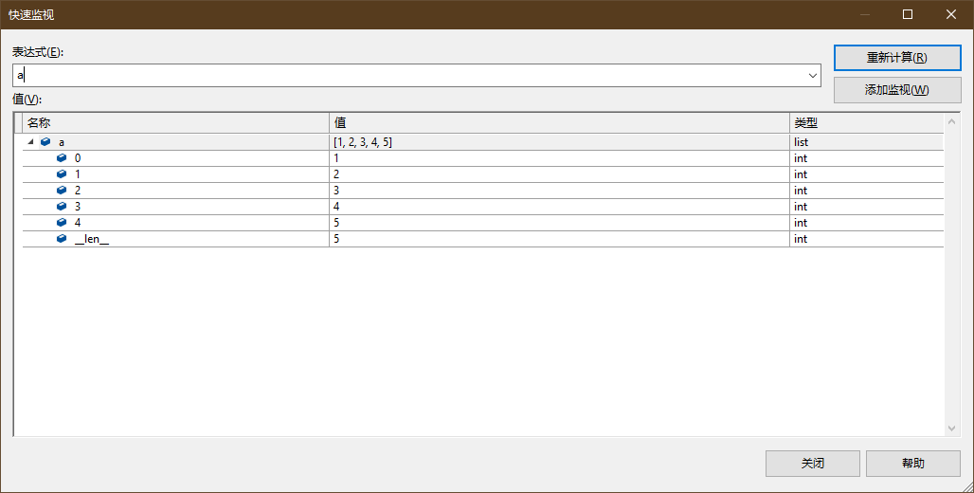Sort by the 名称 column header

[x=175, y=123]
